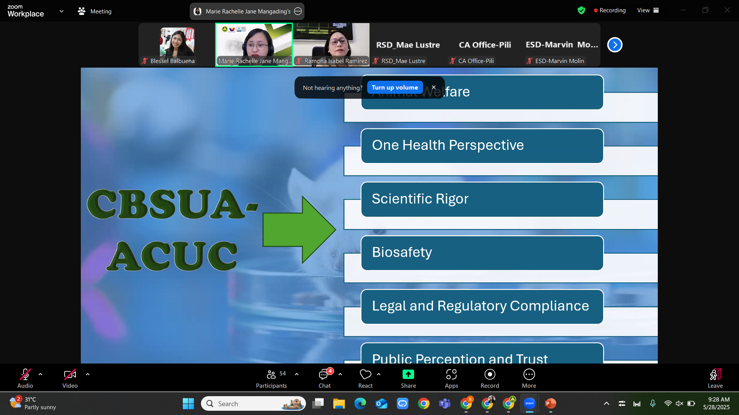Screen dimensions: 739x415
Task: Click the Leave meeting icon
Action: 715,375
